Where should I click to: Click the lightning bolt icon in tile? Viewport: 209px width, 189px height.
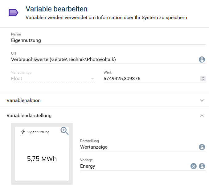[x=23, y=132]
